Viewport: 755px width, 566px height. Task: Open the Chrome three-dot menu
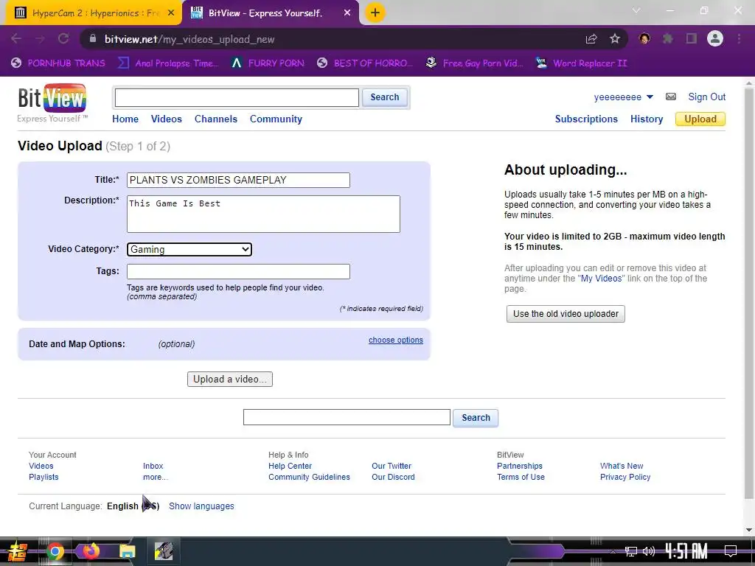[x=739, y=38]
